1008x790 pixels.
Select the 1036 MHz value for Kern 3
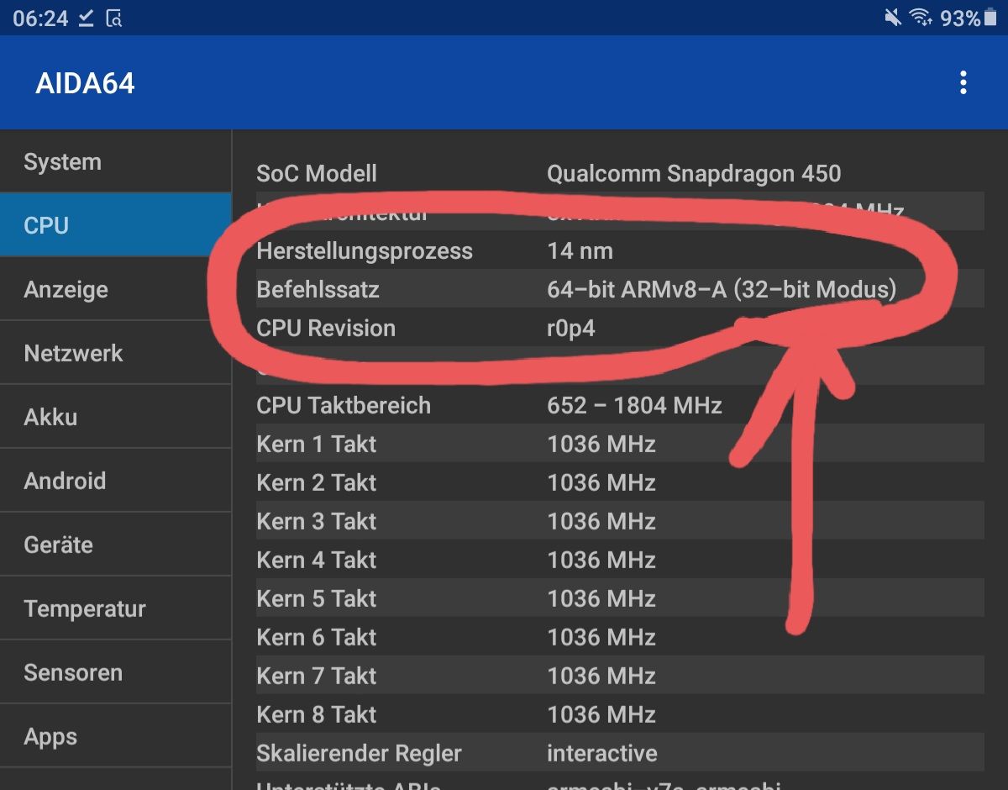pyautogui.click(x=601, y=522)
